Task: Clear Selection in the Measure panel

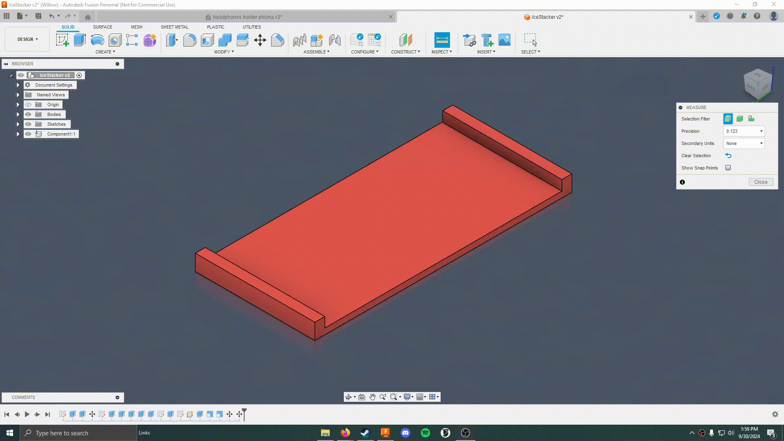Action: (728, 156)
